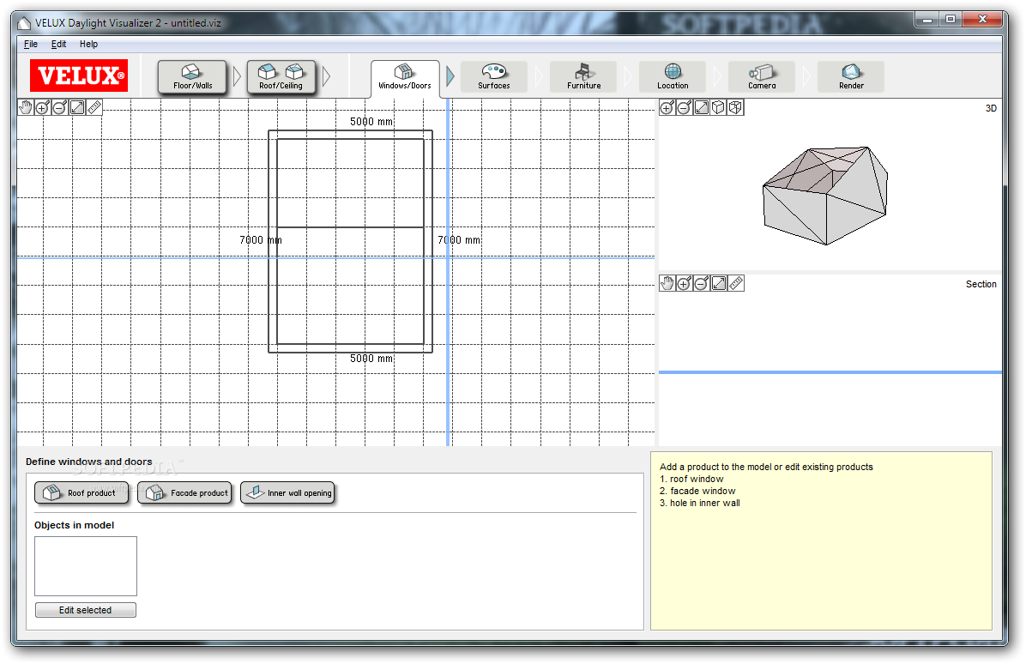Screen dimensions: 1026x664
Task: Go to the Roof/Ceiling step
Action: [x=281, y=77]
